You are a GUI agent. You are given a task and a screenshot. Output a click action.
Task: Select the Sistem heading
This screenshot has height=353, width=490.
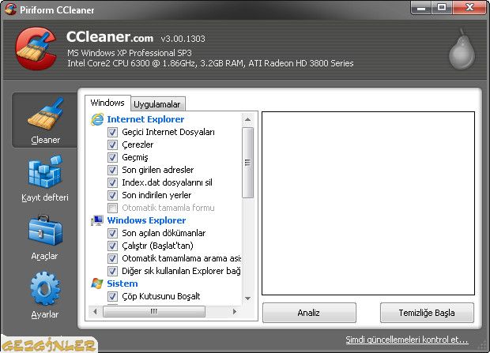click(122, 284)
